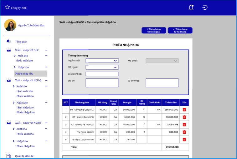Click the Thành tiền column header
This screenshot has height=159, width=237.
(x=171, y=102)
